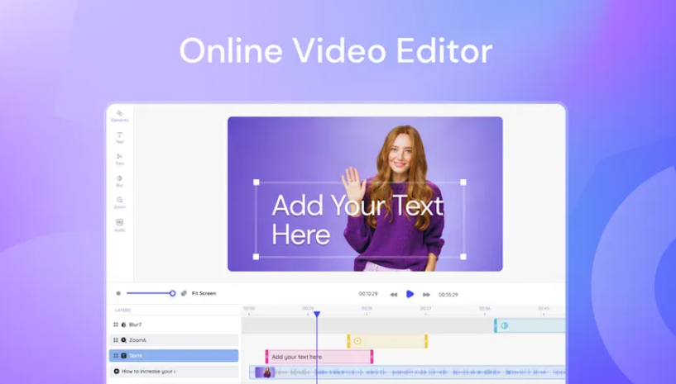
Task: Click the zoom icon inside yellow clip
Action: click(x=357, y=341)
